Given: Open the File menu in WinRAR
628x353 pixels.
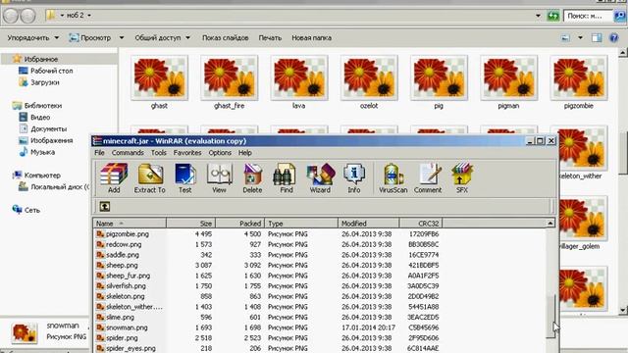Looking at the screenshot, I should click(99, 153).
